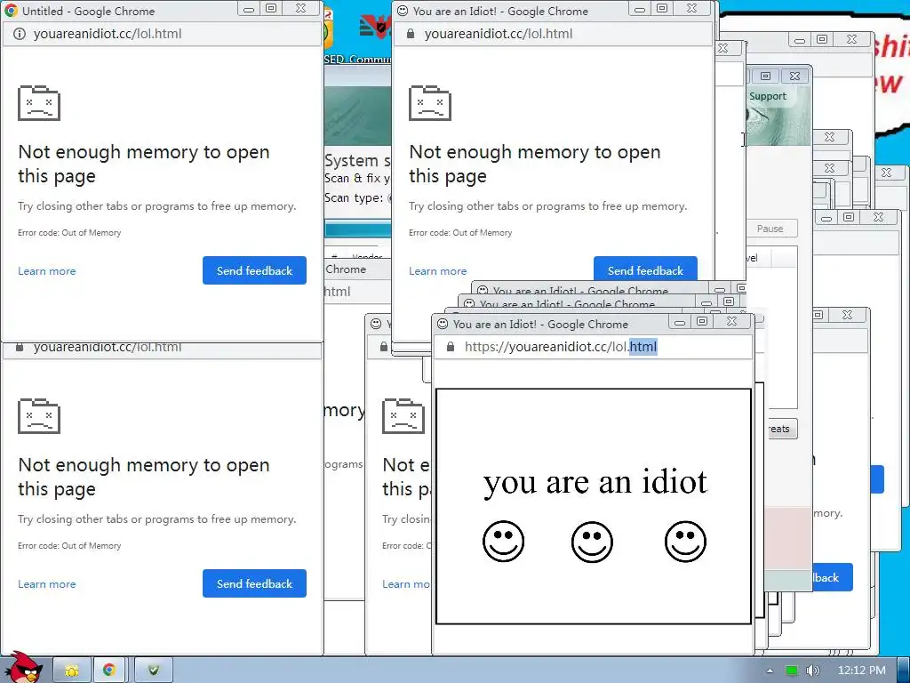Click address bar URL in Untitled window

[x=162, y=34]
